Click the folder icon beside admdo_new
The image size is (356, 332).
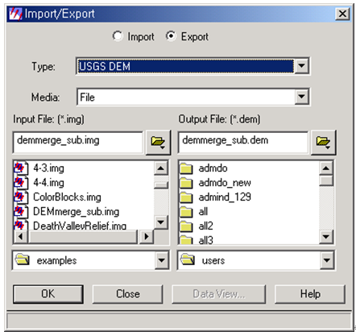[x=186, y=183]
